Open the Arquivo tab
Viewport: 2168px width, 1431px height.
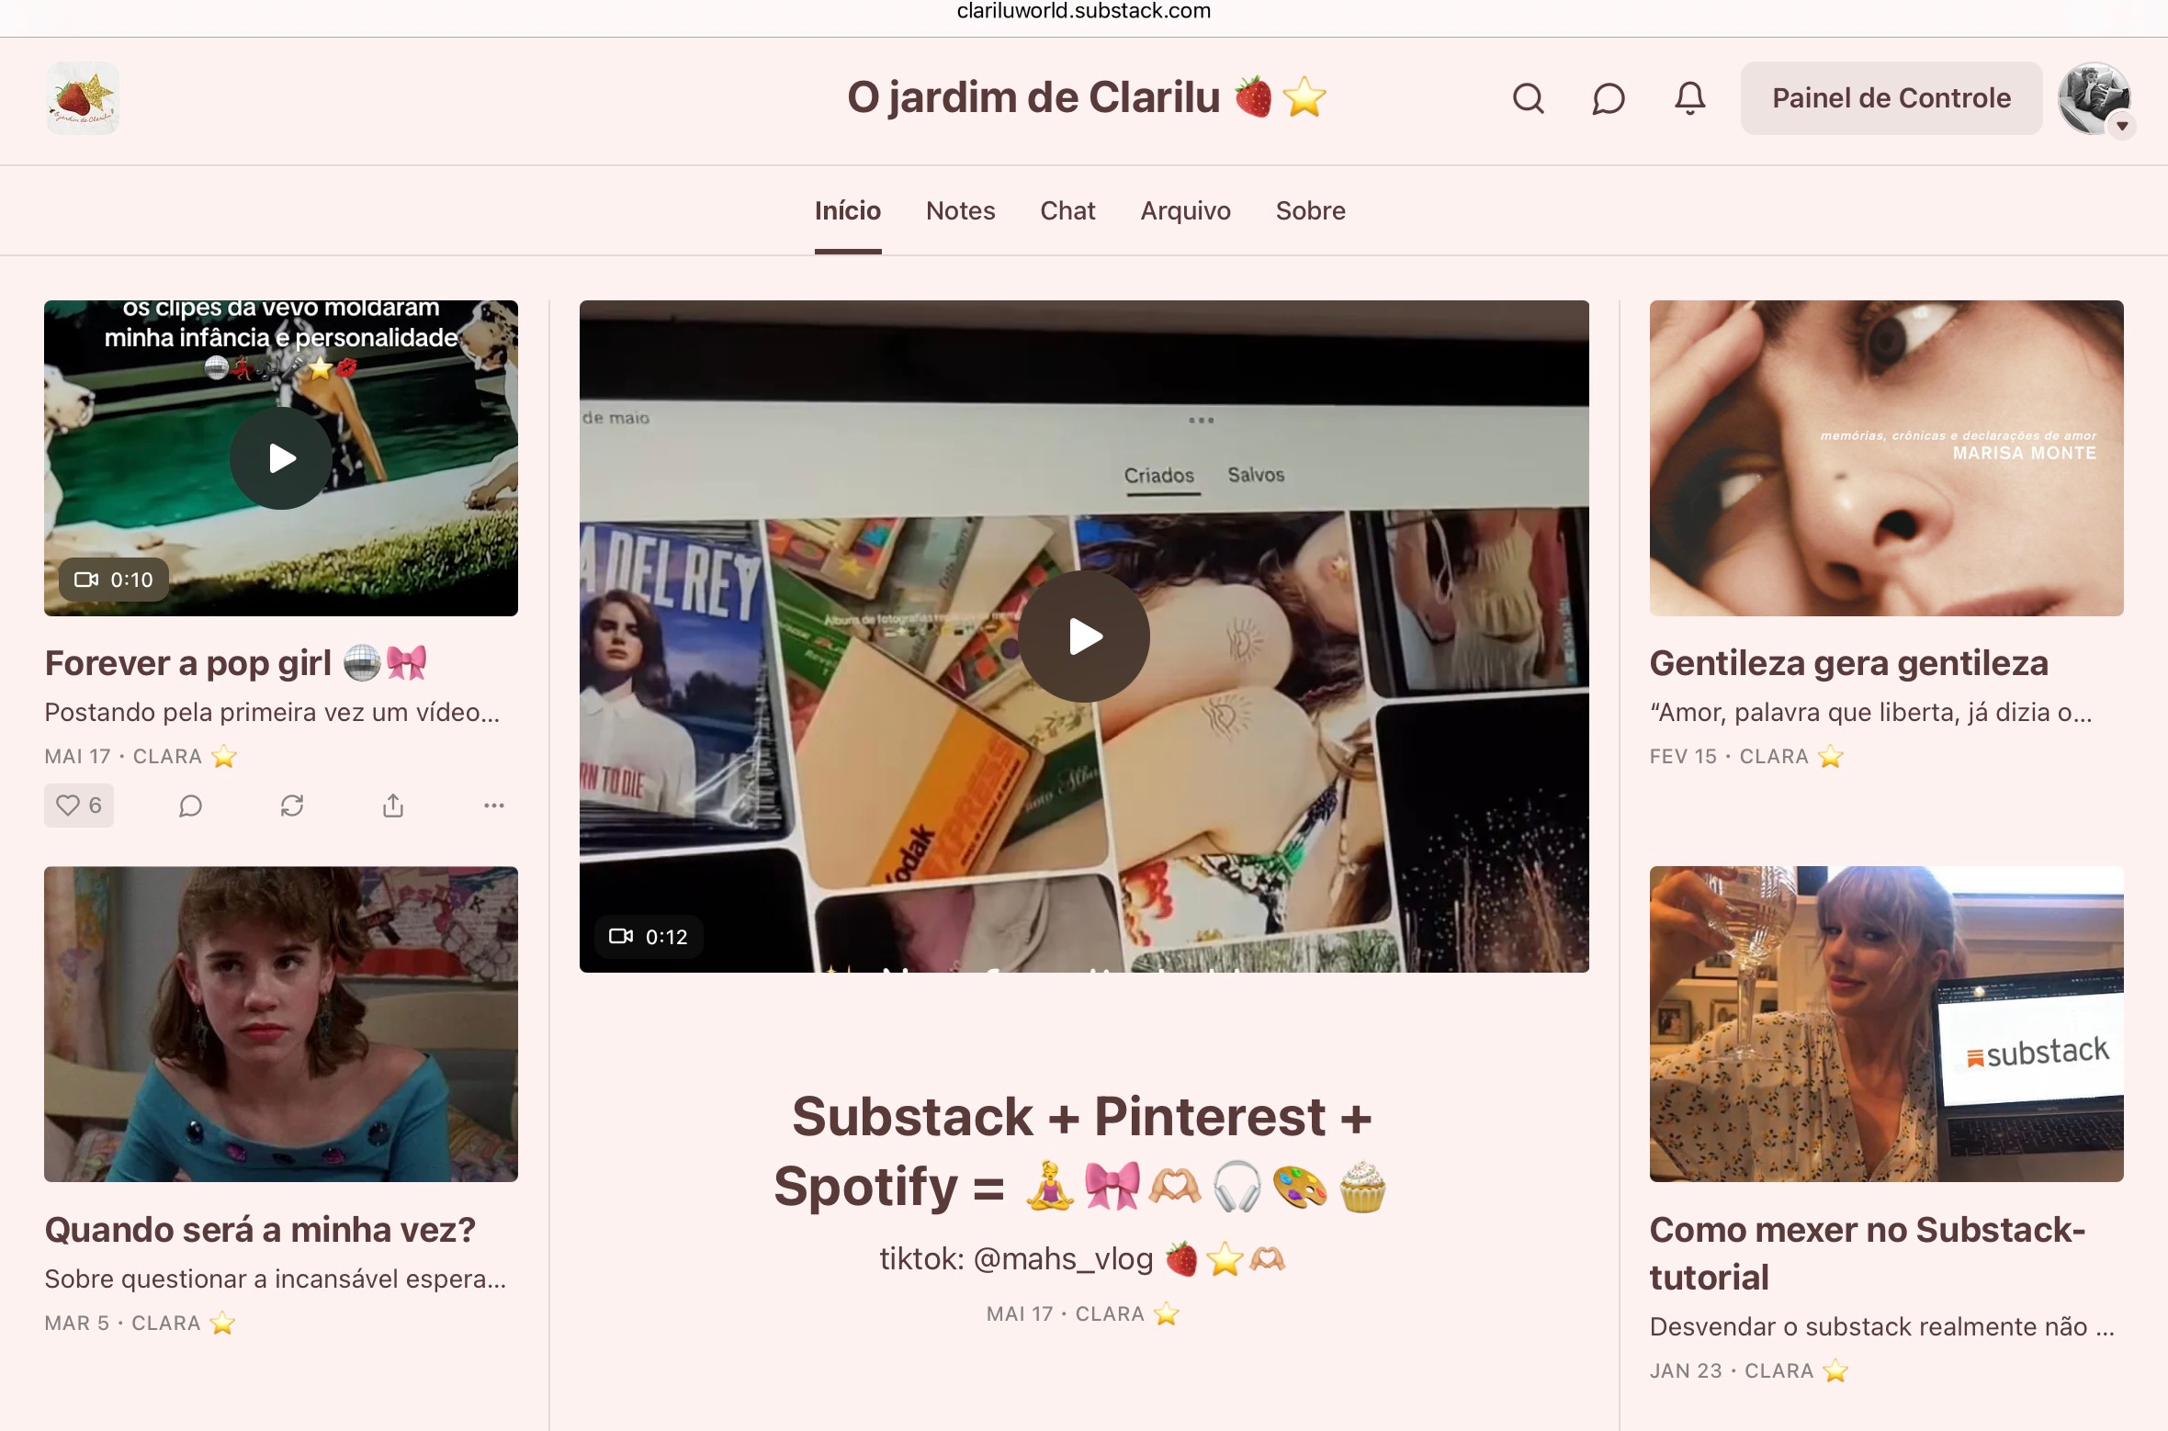click(x=1185, y=210)
